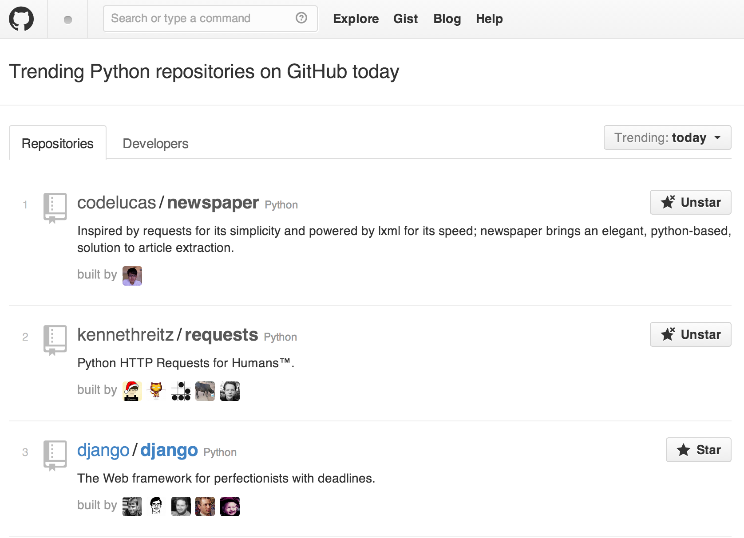
Task: Open the newspaper repository name link
Action: [213, 202]
